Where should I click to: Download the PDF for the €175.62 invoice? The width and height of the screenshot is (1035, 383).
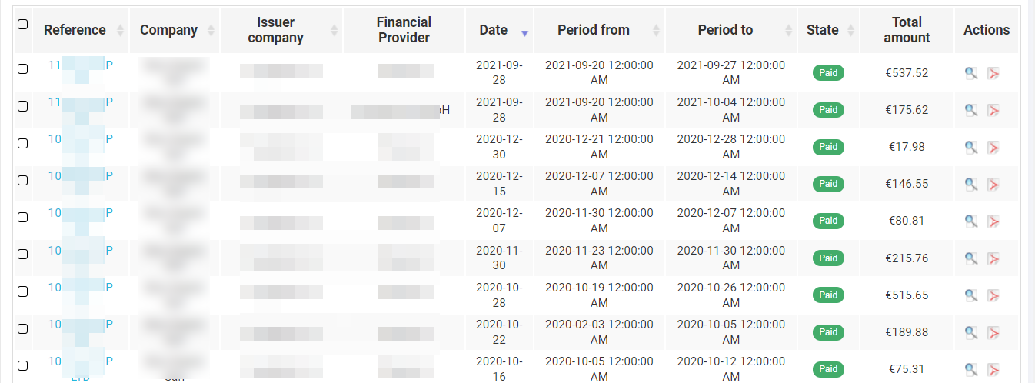[x=993, y=110]
